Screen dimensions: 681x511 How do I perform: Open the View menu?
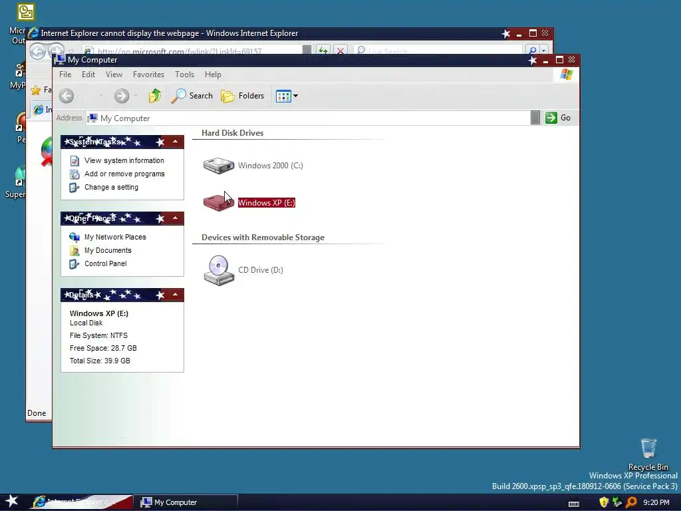(x=114, y=75)
